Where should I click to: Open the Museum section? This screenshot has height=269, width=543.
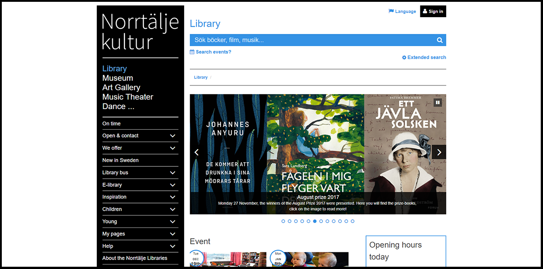pos(117,78)
